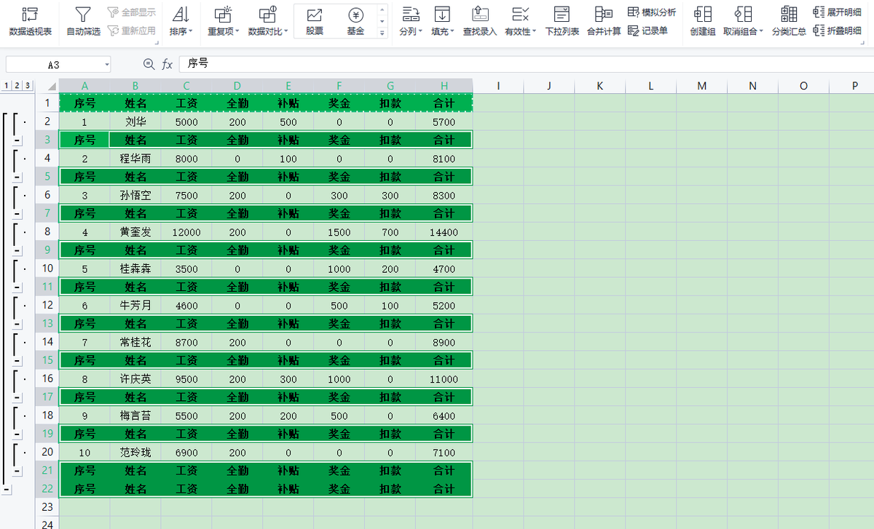Screen dimensions: 874x529
Task: Click the select-all corner of grid
Action: 47,86
